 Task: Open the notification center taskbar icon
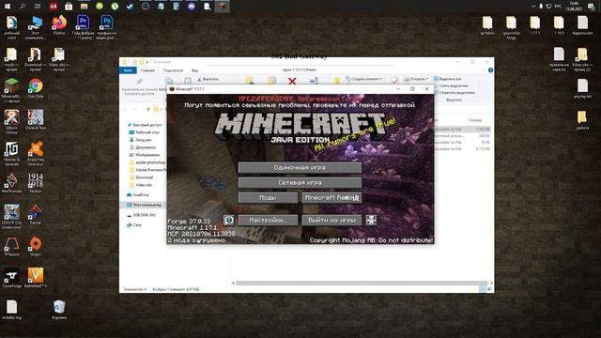[591, 7]
